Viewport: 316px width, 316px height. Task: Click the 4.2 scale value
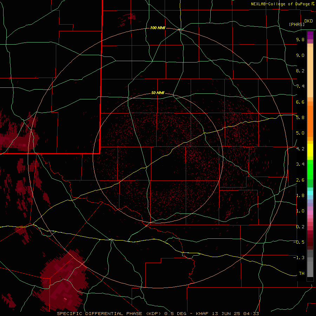(300, 149)
